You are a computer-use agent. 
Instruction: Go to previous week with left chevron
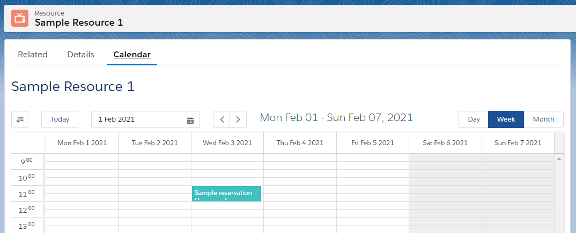pyautogui.click(x=221, y=119)
